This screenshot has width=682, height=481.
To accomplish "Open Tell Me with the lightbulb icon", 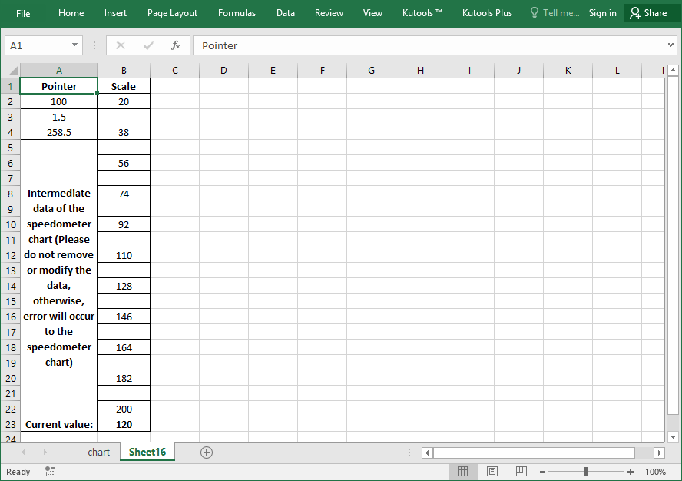I will click(x=533, y=12).
